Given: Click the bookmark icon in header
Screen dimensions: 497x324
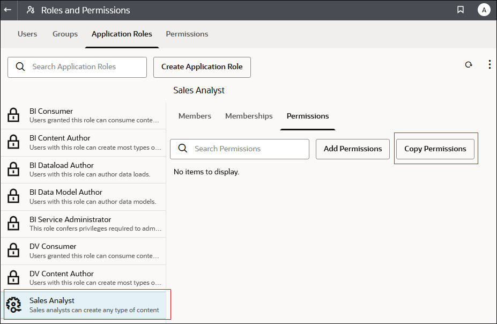Looking at the screenshot, I should point(460,10).
